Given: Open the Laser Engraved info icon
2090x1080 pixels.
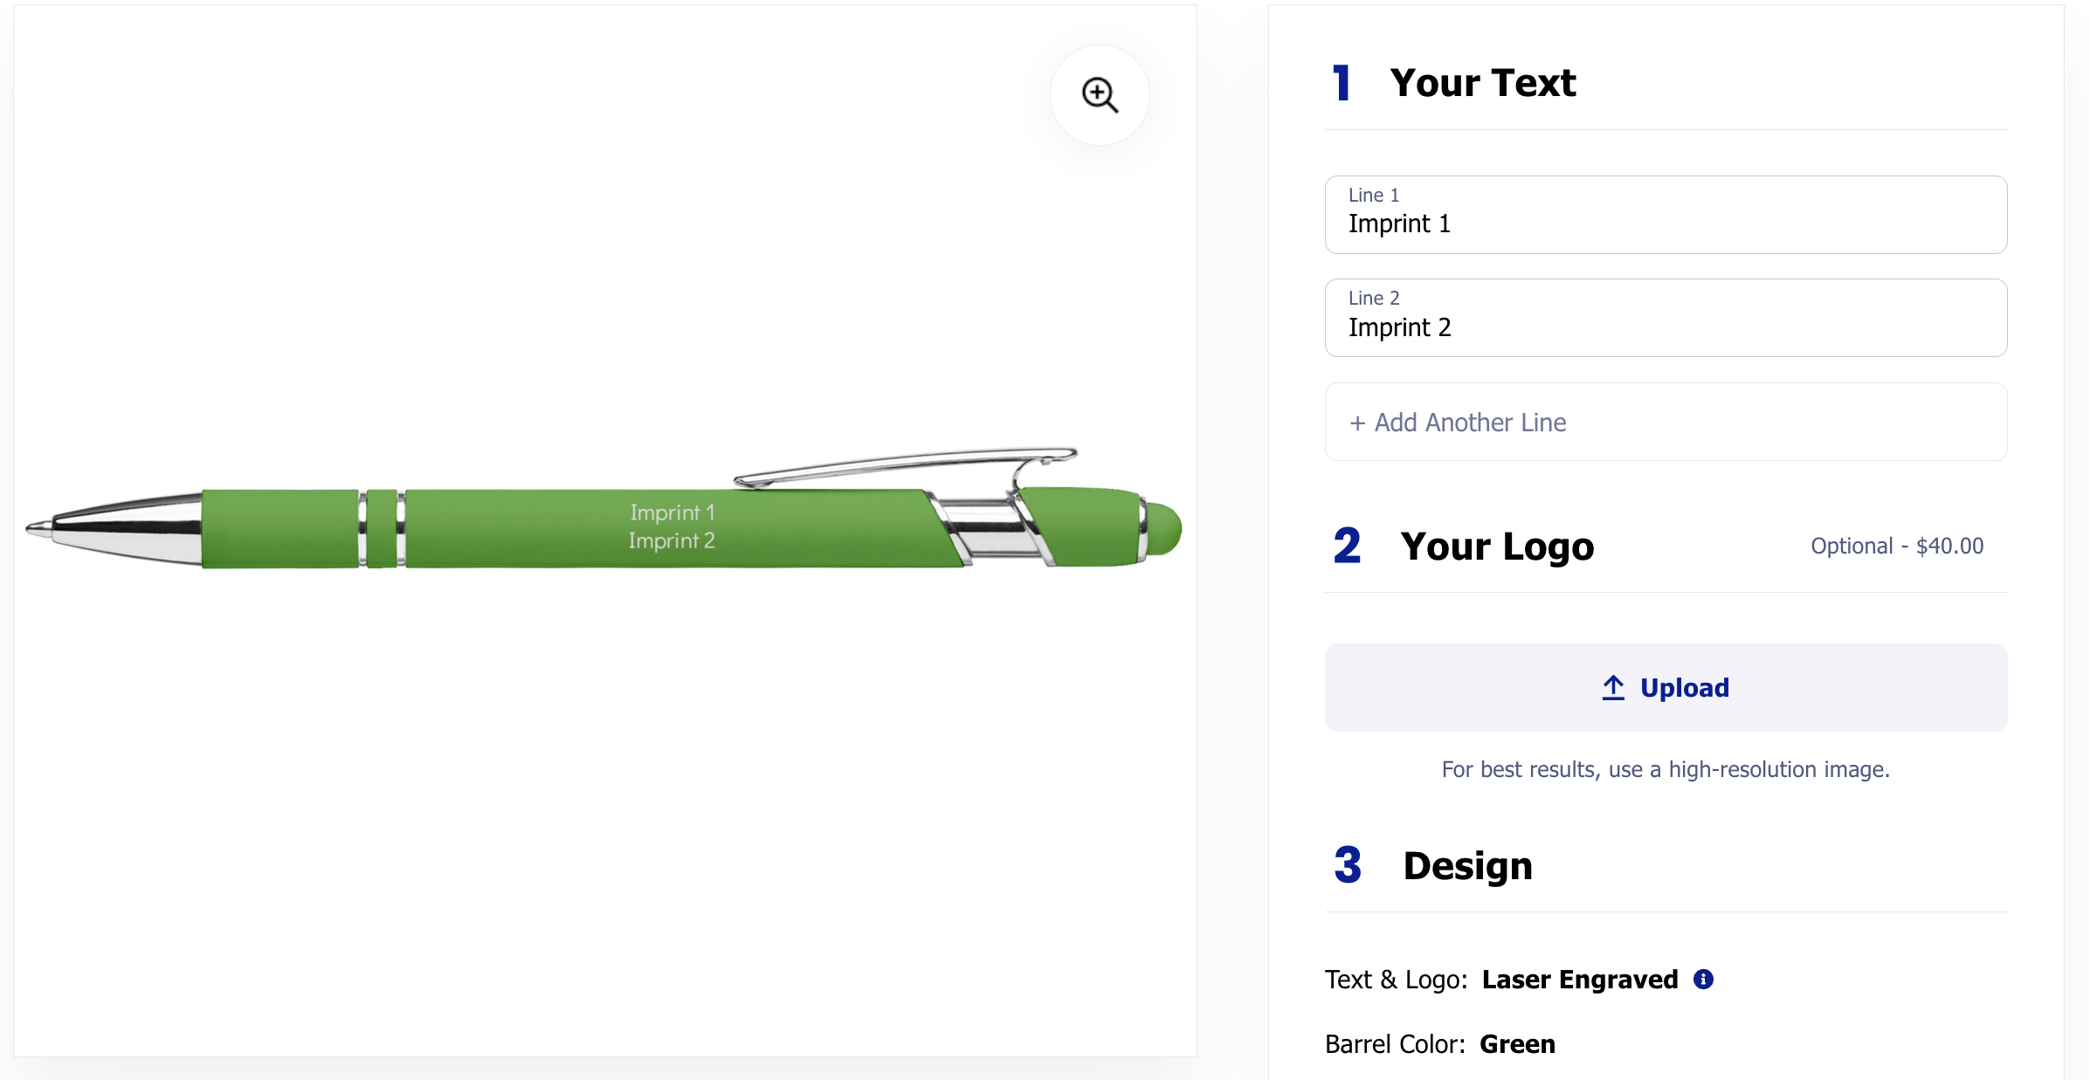Looking at the screenshot, I should [x=1703, y=980].
